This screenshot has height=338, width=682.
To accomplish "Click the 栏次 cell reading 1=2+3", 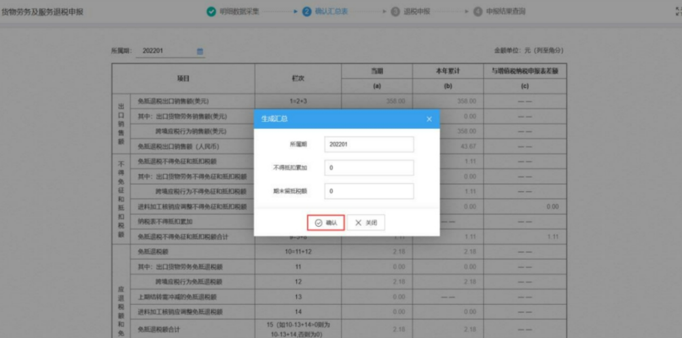I will [x=298, y=101].
